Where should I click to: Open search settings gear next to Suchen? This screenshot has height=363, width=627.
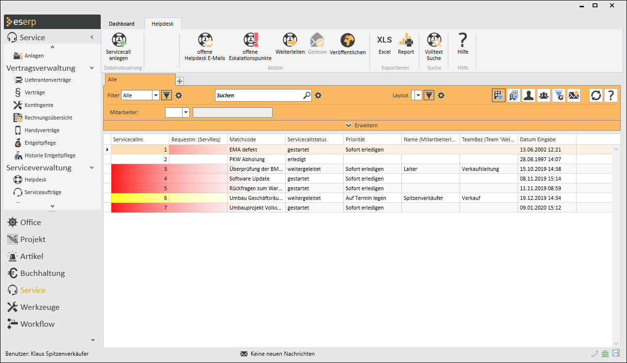tap(318, 95)
